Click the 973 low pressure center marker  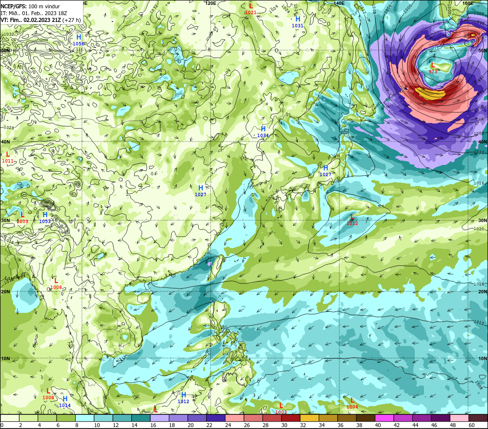tap(432, 68)
